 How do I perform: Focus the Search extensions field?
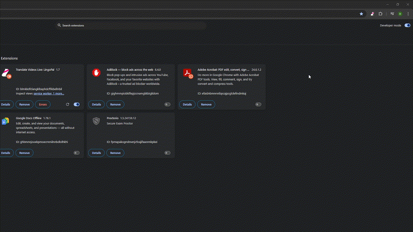tap(132, 25)
